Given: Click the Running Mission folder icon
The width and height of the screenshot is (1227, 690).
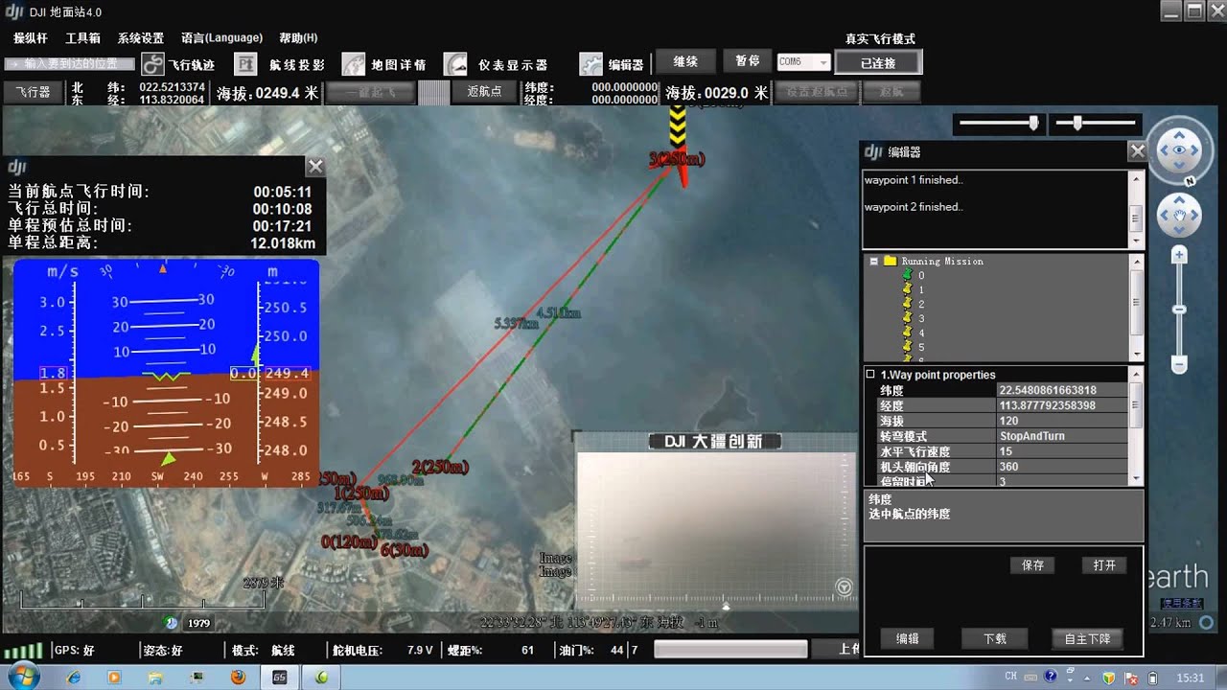Looking at the screenshot, I should [890, 261].
